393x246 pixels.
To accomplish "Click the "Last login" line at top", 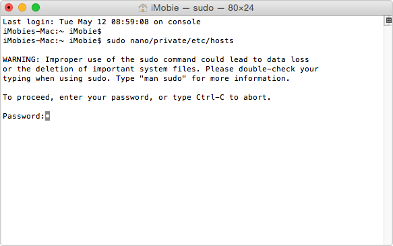I will coord(102,22).
